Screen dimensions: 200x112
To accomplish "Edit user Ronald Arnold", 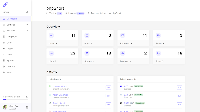I will (x=108, y=105).
